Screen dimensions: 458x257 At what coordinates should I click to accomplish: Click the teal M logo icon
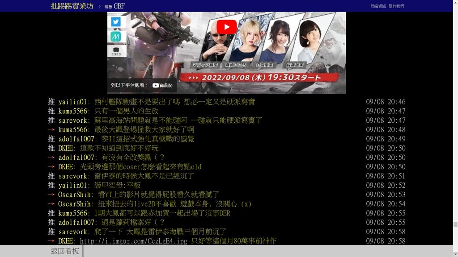116,37
